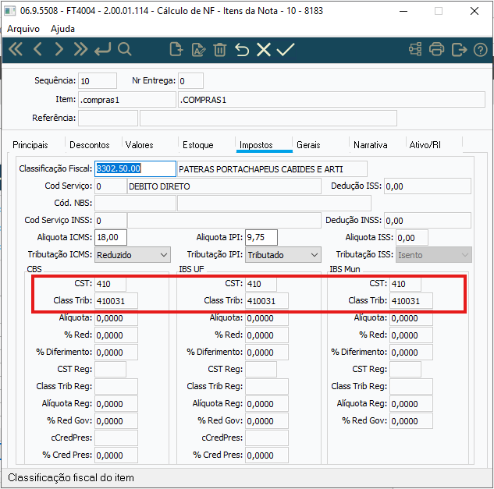Open the Arquivo menu
The height and width of the screenshot is (489, 494).
23,29
